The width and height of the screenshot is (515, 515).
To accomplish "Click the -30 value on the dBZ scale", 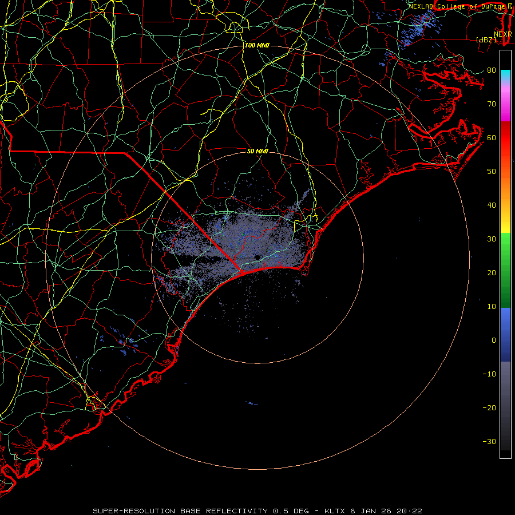I will (x=489, y=442).
